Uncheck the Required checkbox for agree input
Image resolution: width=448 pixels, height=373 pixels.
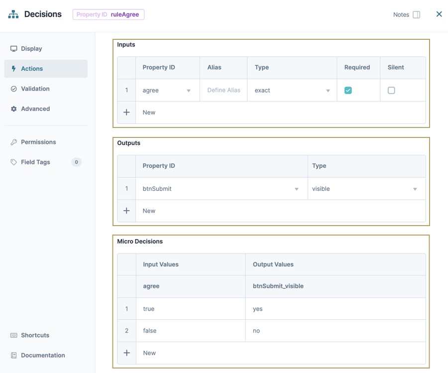pos(348,90)
